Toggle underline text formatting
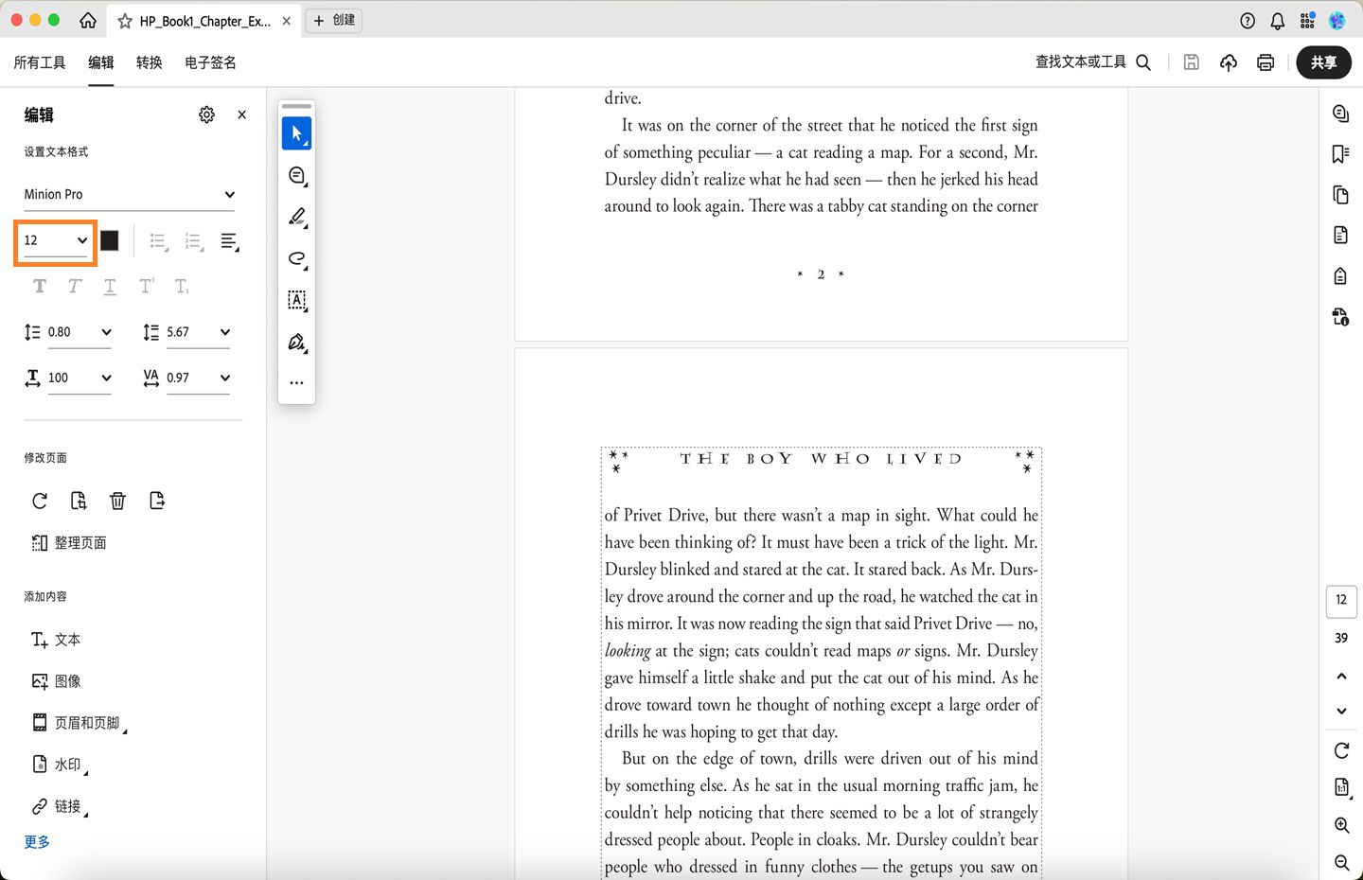This screenshot has height=880, width=1363. point(110,286)
